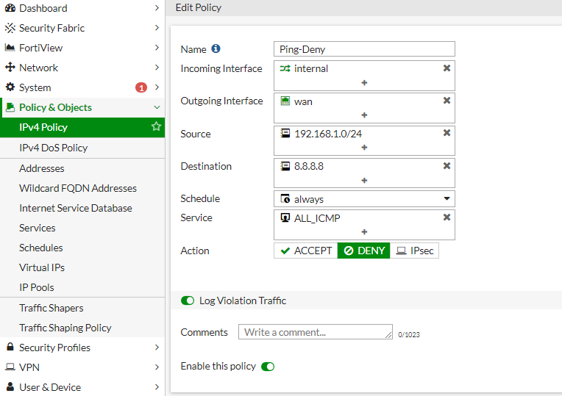The image size is (562, 396).
Task: Add another Service with plus
Action: coord(364,232)
